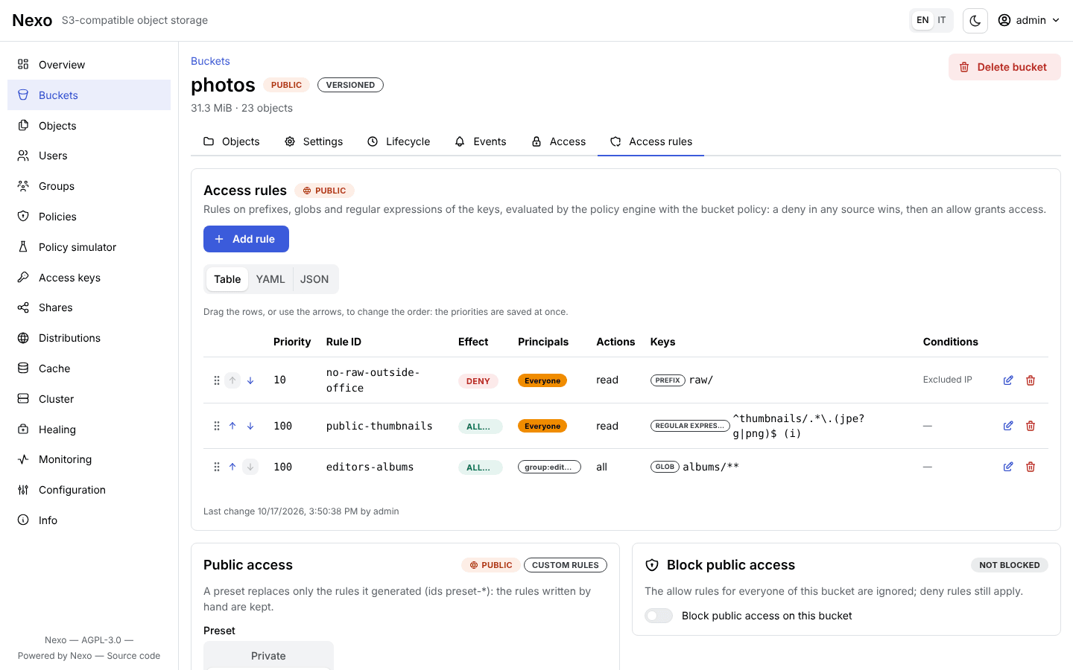Grab the drag handle of editors-albums row
The height and width of the screenshot is (670, 1073).
(217, 467)
